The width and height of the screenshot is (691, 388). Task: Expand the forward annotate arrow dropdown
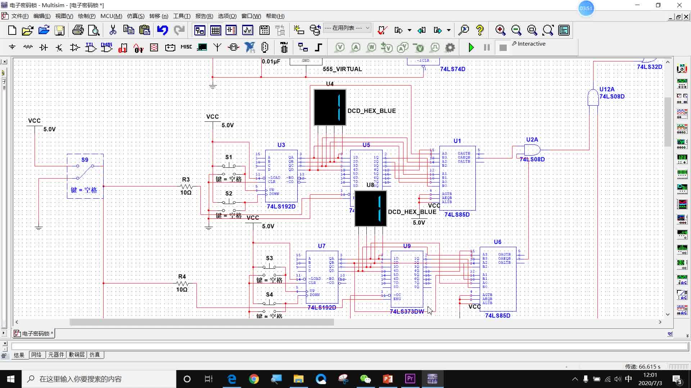pos(449,30)
